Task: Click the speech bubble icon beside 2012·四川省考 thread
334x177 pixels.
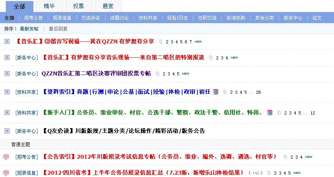Action: point(6,173)
